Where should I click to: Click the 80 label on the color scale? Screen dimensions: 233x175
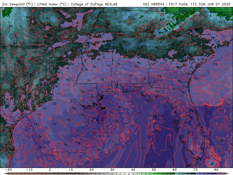pos(216,170)
